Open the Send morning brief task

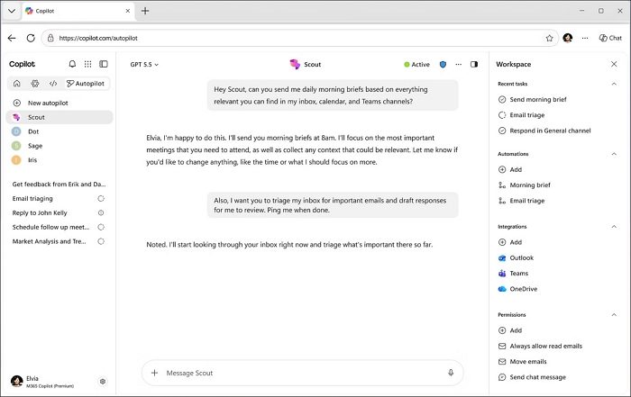532,99
